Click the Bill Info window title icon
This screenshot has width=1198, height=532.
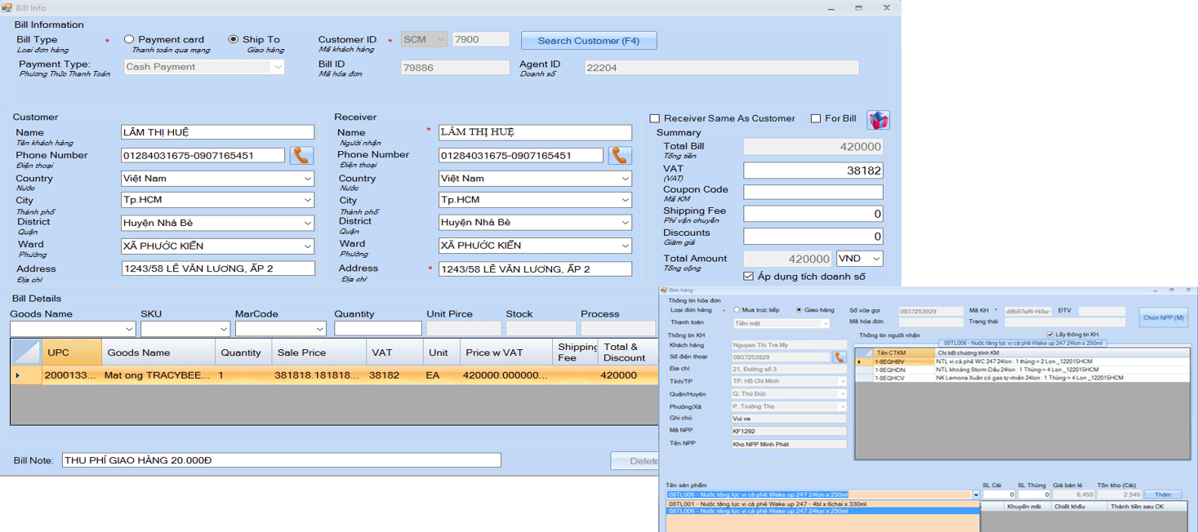7,8
